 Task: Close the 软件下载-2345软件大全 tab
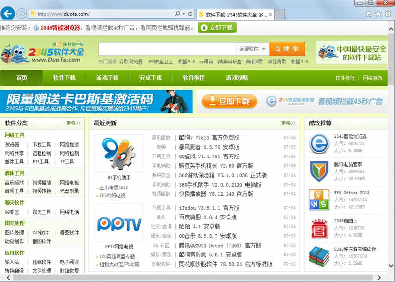pyautogui.click(x=270, y=15)
